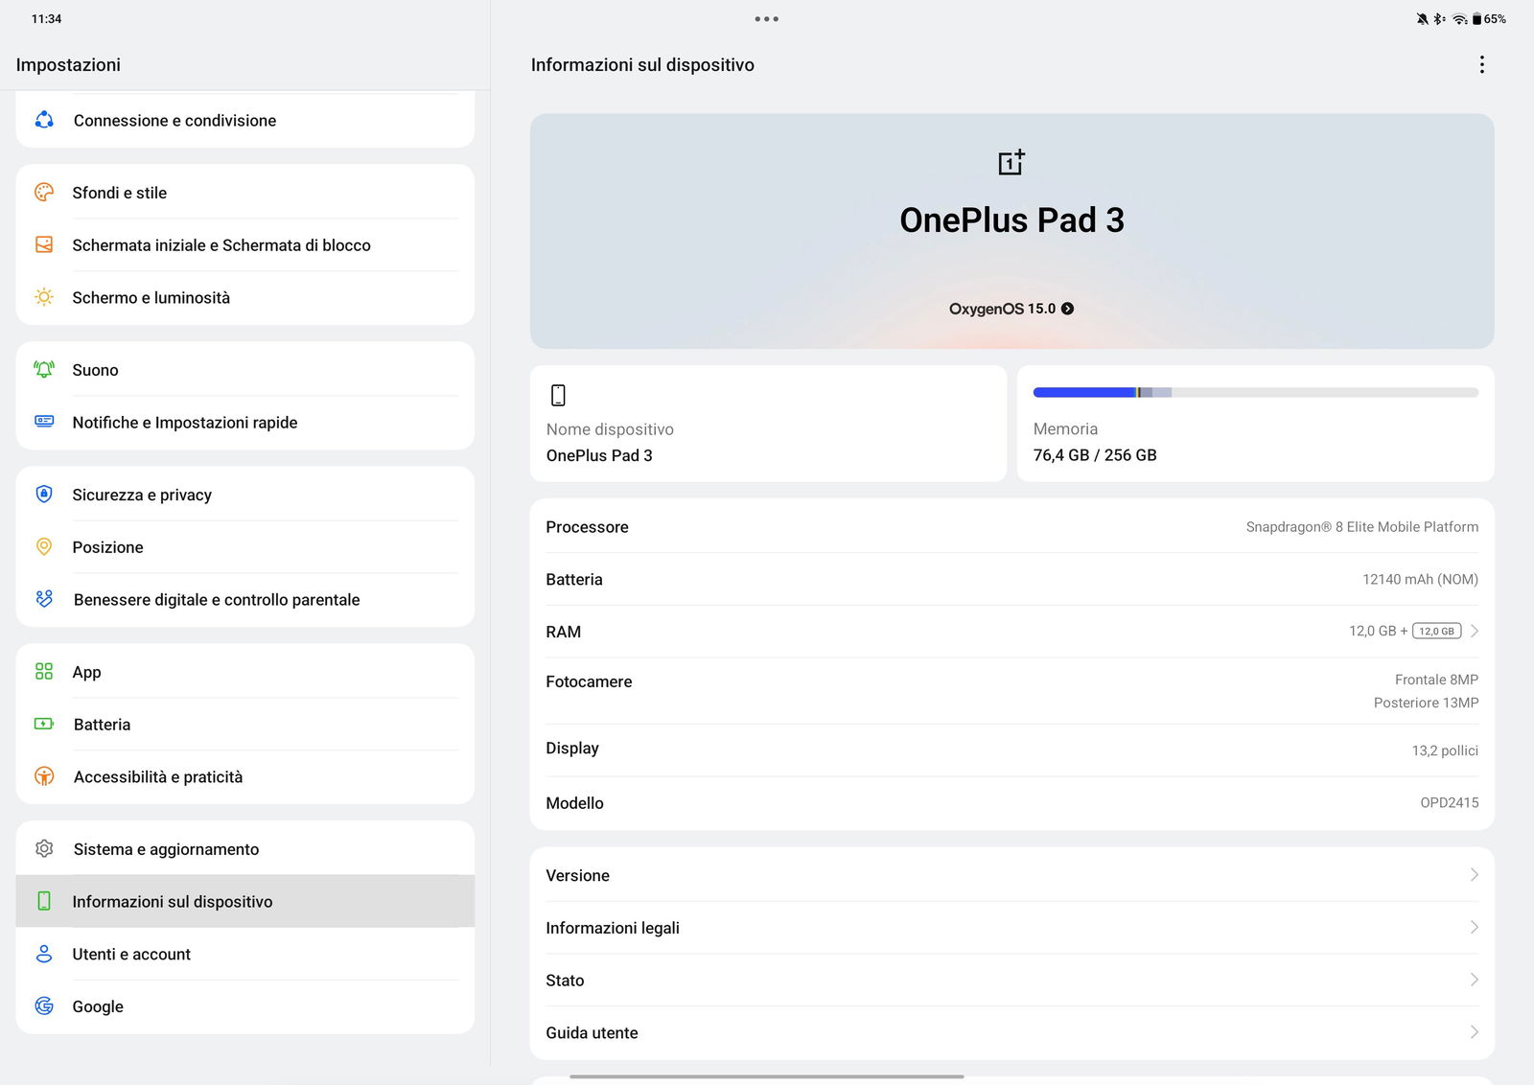1534x1085 pixels.
Task: Click the Memoria storage usage bar
Action: (x=1255, y=392)
